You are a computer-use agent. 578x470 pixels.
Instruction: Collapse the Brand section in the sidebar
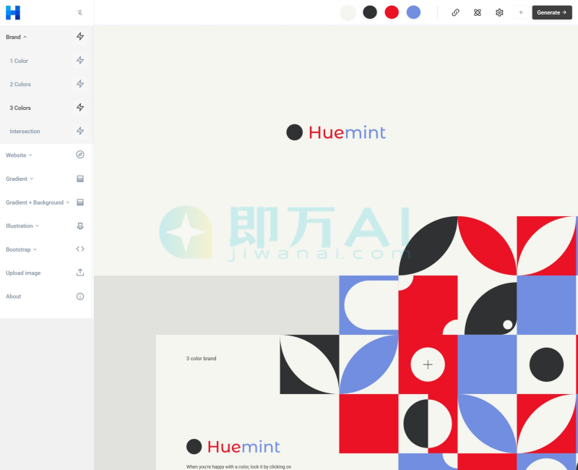pos(16,36)
